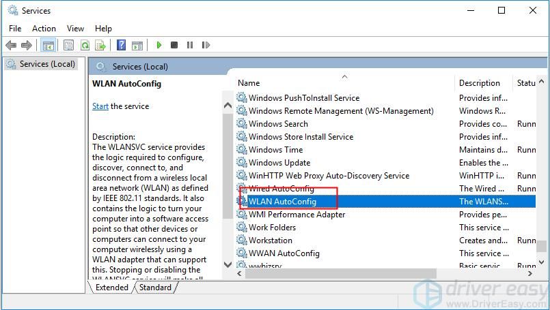
Task: Click gear icon beside Workstation
Action: (x=242, y=240)
